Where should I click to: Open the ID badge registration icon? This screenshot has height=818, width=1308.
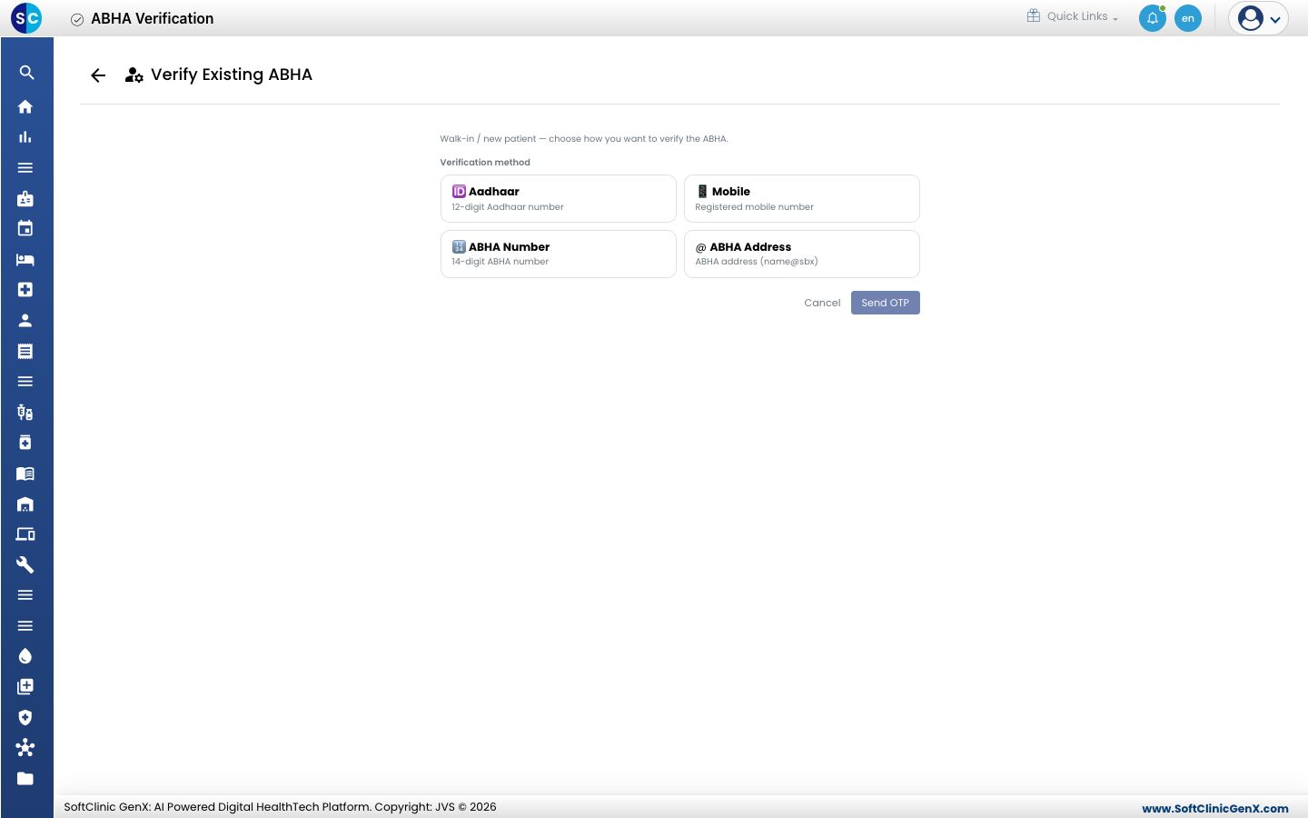[x=25, y=198]
